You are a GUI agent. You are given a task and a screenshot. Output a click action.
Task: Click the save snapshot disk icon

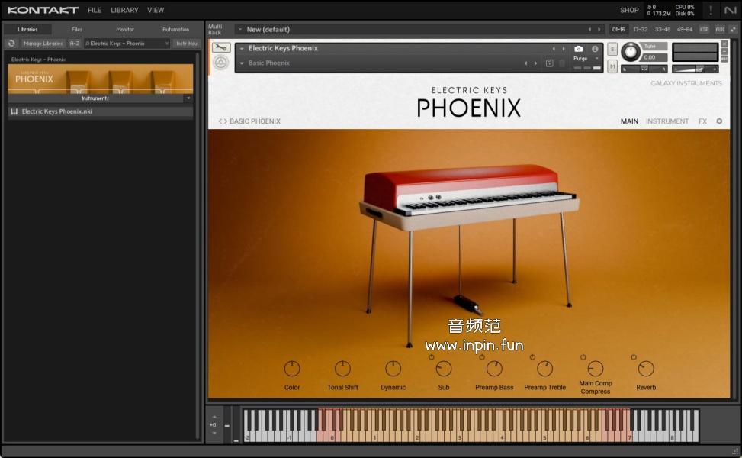549,63
